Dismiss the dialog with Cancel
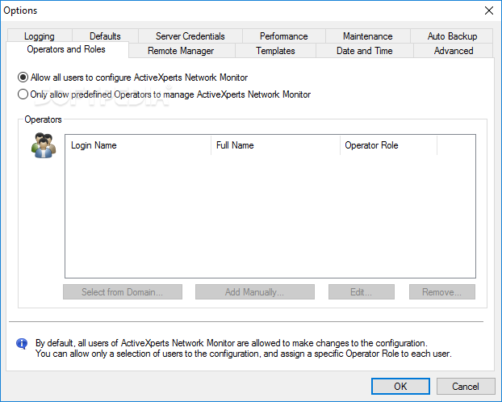Image resolution: width=502 pixels, height=402 pixels. pos(466,387)
